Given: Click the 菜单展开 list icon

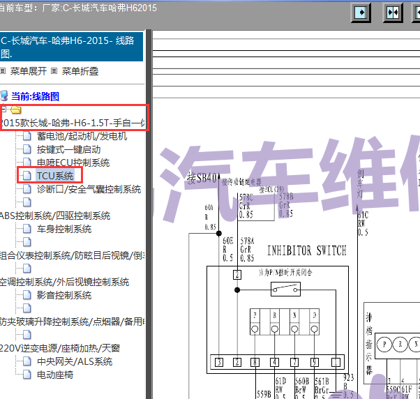Looking at the screenshot, I should [3, 71].
